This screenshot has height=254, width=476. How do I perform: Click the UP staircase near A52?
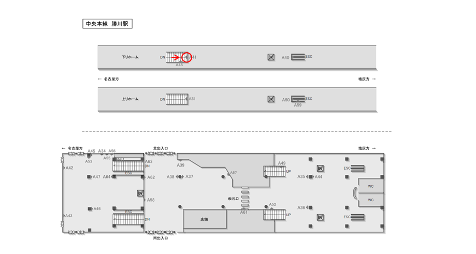(x=275, y=214)
